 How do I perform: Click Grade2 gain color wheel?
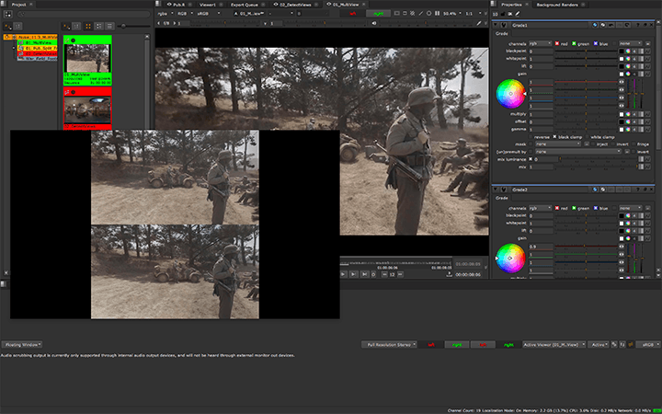tap(510, 258)
